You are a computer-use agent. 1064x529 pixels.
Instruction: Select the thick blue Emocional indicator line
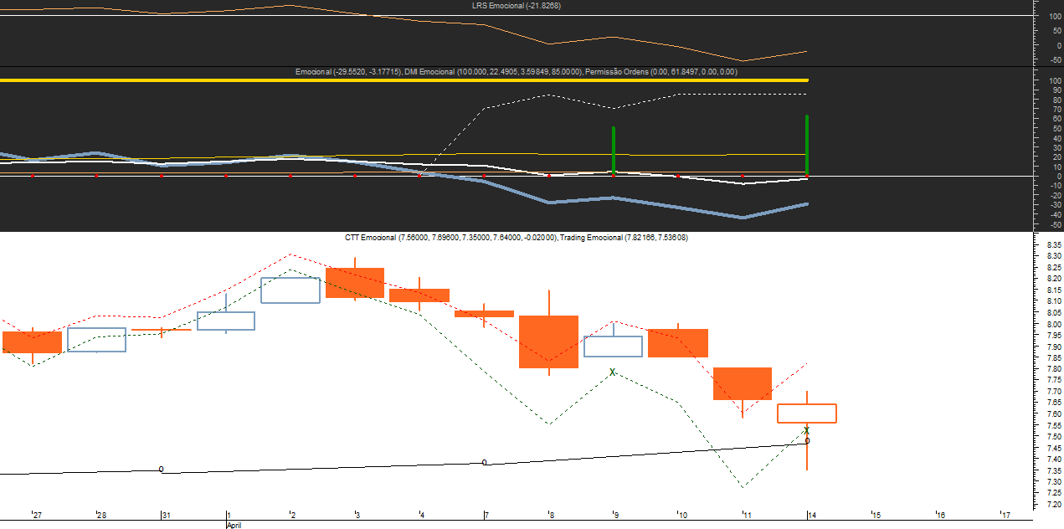click(x=548, y=202)
